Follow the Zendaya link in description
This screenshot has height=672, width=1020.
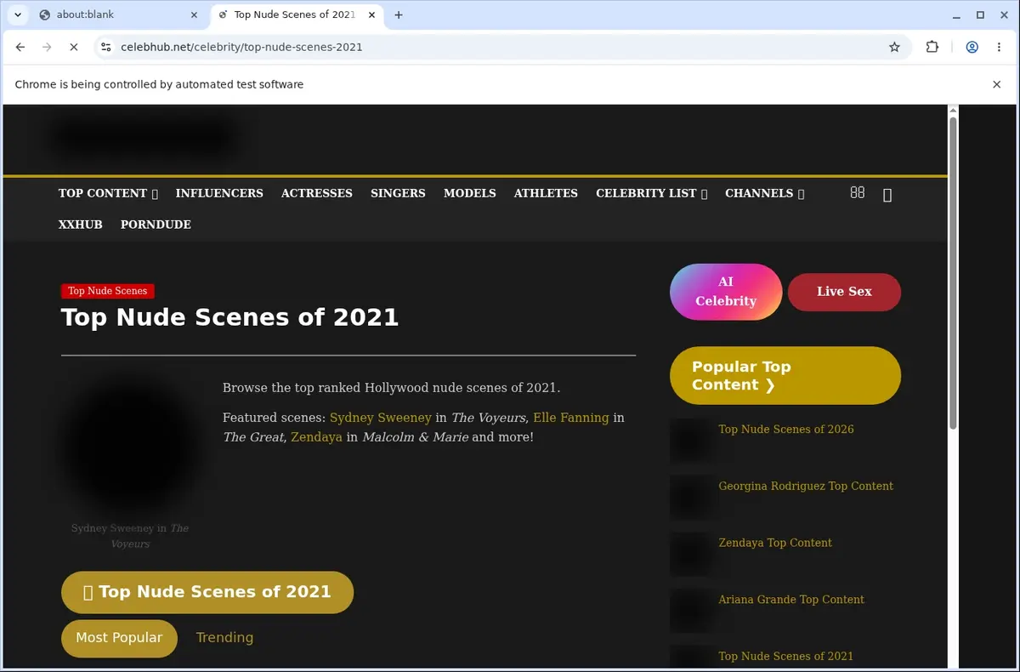[x=316, y=437]
